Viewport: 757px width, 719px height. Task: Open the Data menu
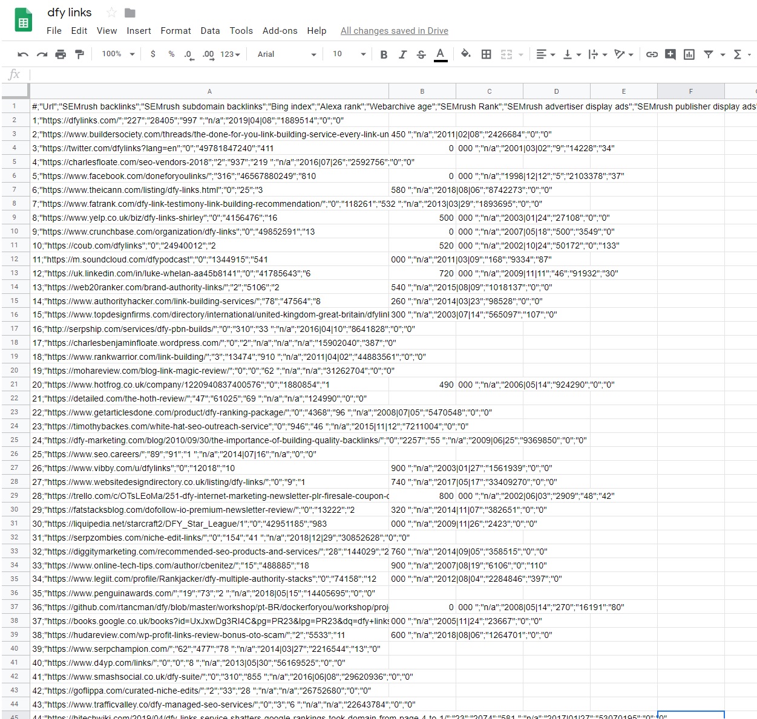210,31
